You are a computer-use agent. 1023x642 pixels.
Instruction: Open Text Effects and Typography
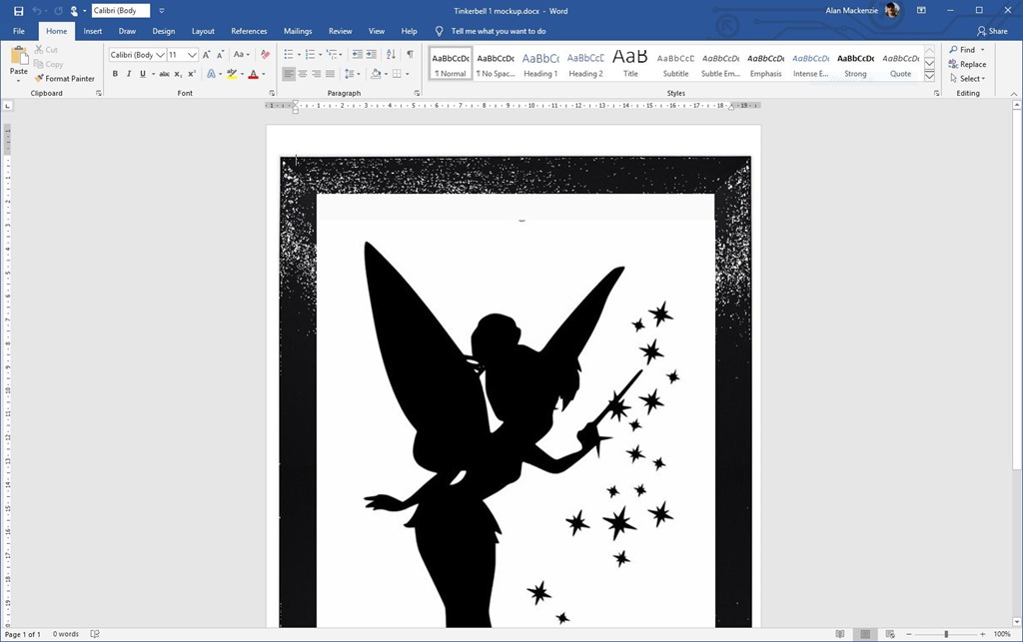tap(212, 74)
